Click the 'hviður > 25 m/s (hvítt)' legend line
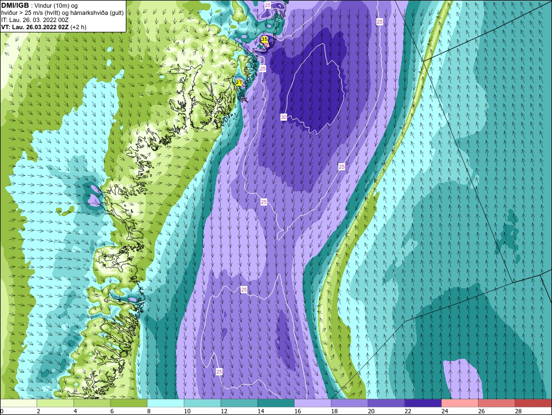Viewport: 552px width, 415px height. [62, 13]
